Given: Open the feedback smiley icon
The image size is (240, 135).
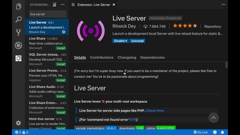Looking at the screenshot, I should (x=215, y=132).
